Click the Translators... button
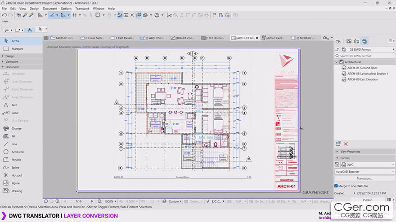This screenshot has height=222, width=396. tap(364, 178)
